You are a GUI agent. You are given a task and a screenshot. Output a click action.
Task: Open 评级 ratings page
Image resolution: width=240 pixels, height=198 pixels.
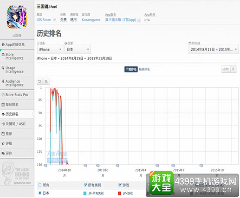(x=17, y=143)
